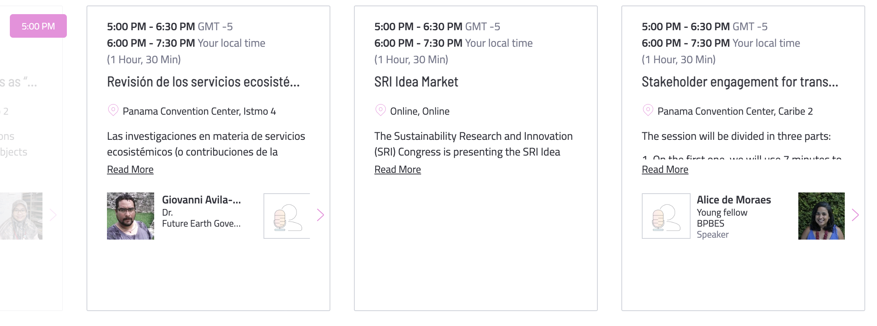The width and height of the screenshot is (877, 326).
Task: Click the 5:00 PM time slot badge
Action: 38,26
